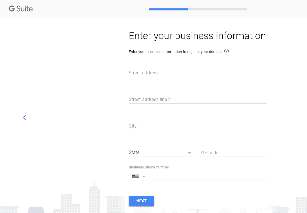307x213 pixels.
Task: Expand the phone country code dropdown arrow
Action: [x=144, y=177]
